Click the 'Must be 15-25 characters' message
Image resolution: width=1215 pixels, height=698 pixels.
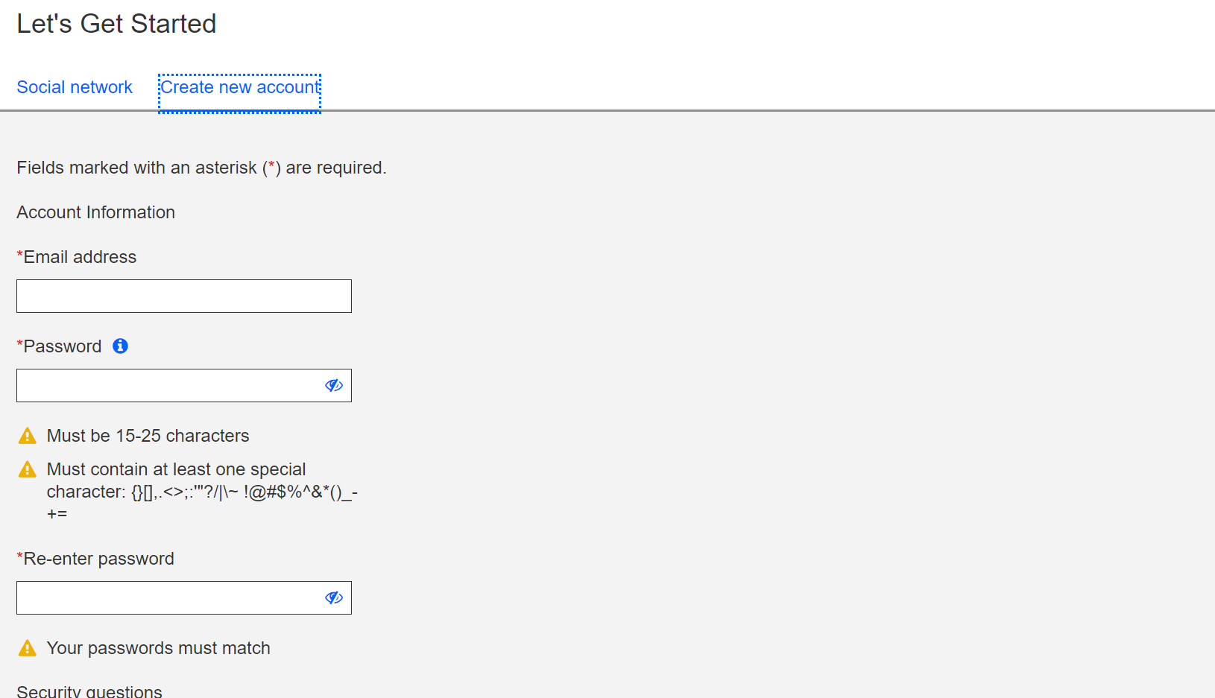(148, 436)
